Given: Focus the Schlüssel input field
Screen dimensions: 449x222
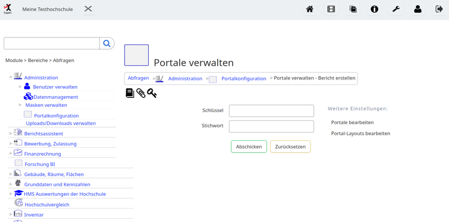Looking at the screenshot, I should pyautogui.click(x=272, y=111).
